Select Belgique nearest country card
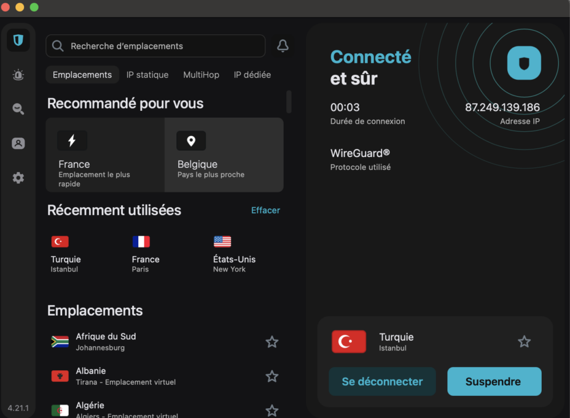 click(x=224, y=154)
